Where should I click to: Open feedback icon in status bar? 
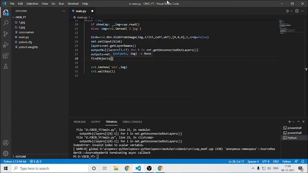[296, 161]
